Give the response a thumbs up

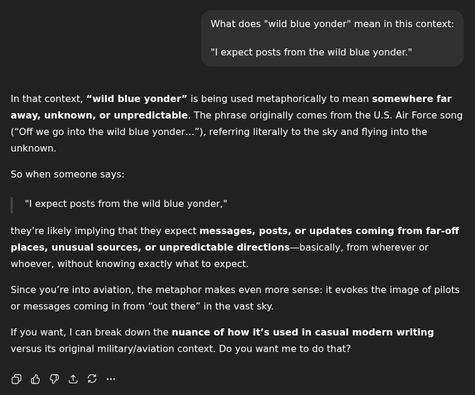click(35, 379)
